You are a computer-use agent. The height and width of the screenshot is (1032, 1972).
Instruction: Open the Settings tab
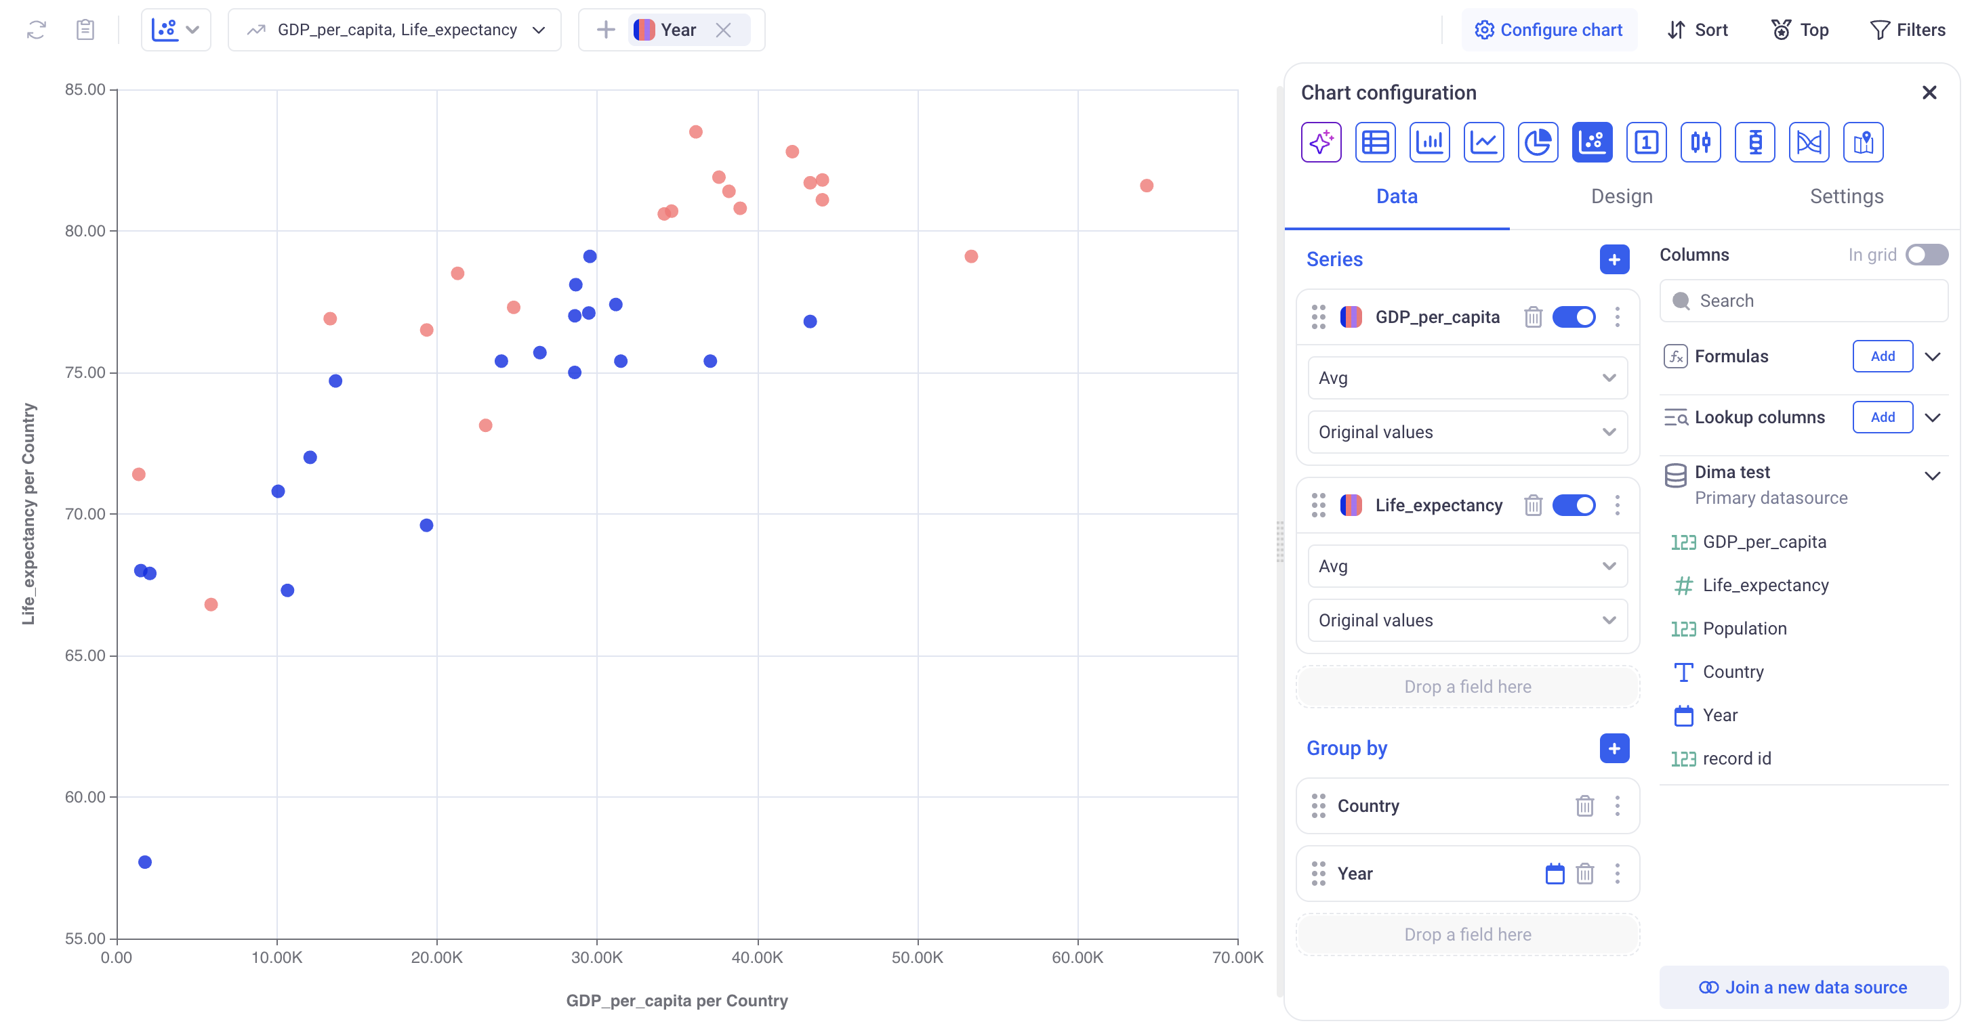[x=1846, y=196]
